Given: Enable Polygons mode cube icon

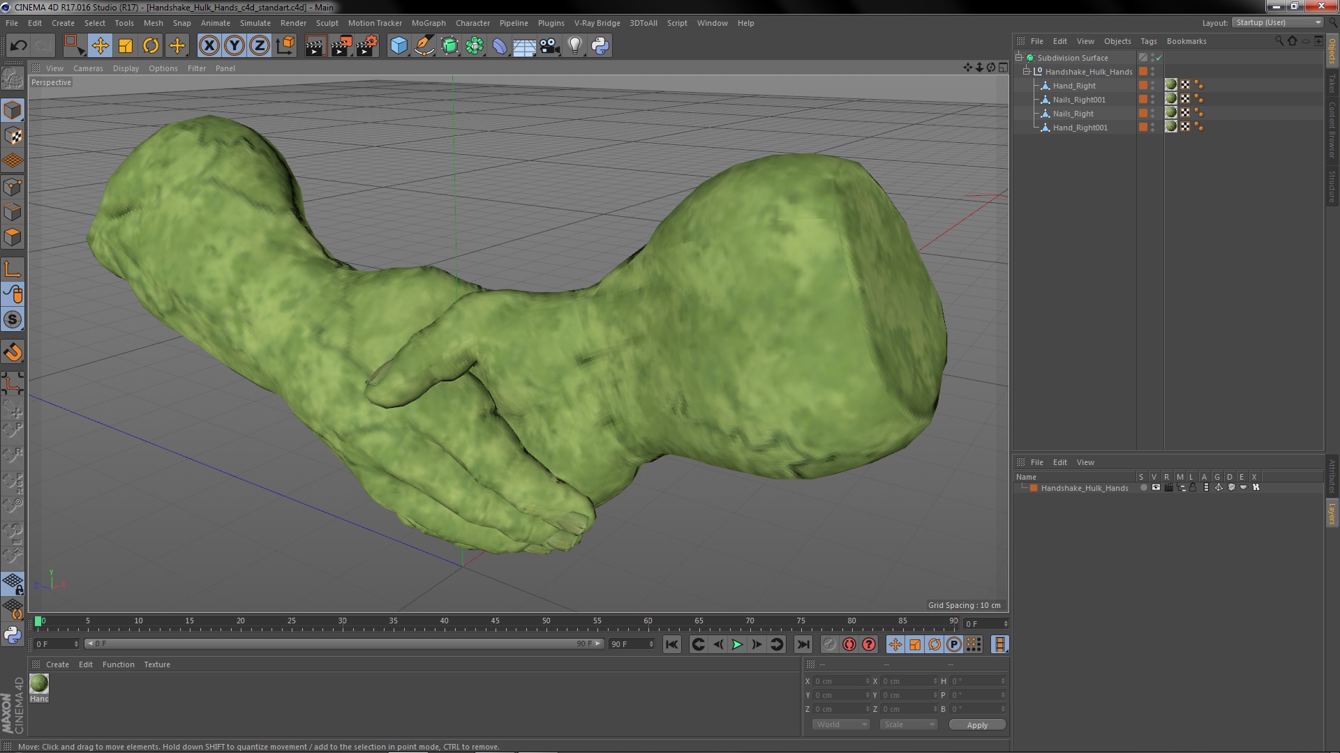Looking at the screenshot, I should (13, 237).
